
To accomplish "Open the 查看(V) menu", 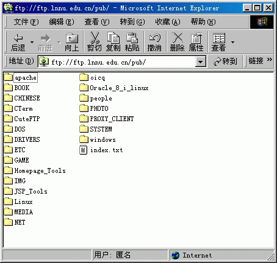I will tap(97, 22).
